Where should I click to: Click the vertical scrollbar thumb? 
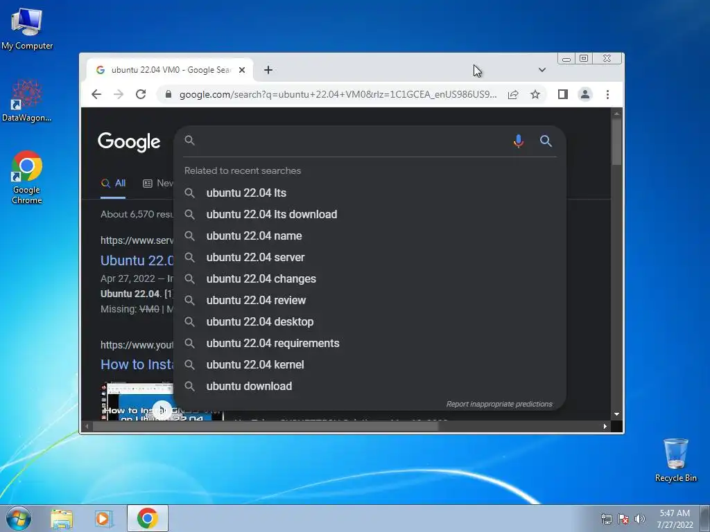(x=616, y=142)
